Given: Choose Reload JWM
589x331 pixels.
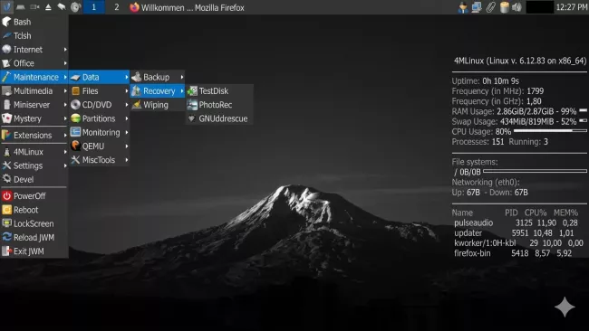Looking at the screenshot, I should pos(34,238).
